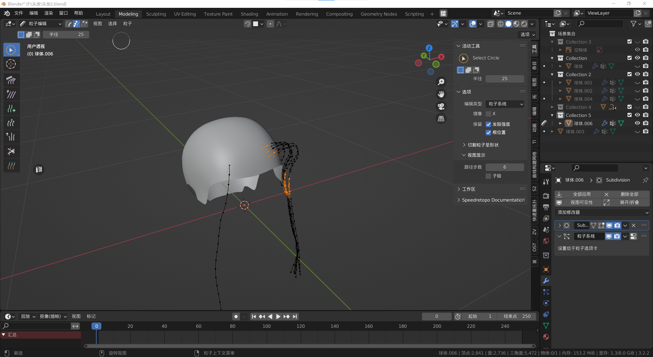Toggle Collection 2 exclude checkbox
653x357 pixels.
point(630,74)
